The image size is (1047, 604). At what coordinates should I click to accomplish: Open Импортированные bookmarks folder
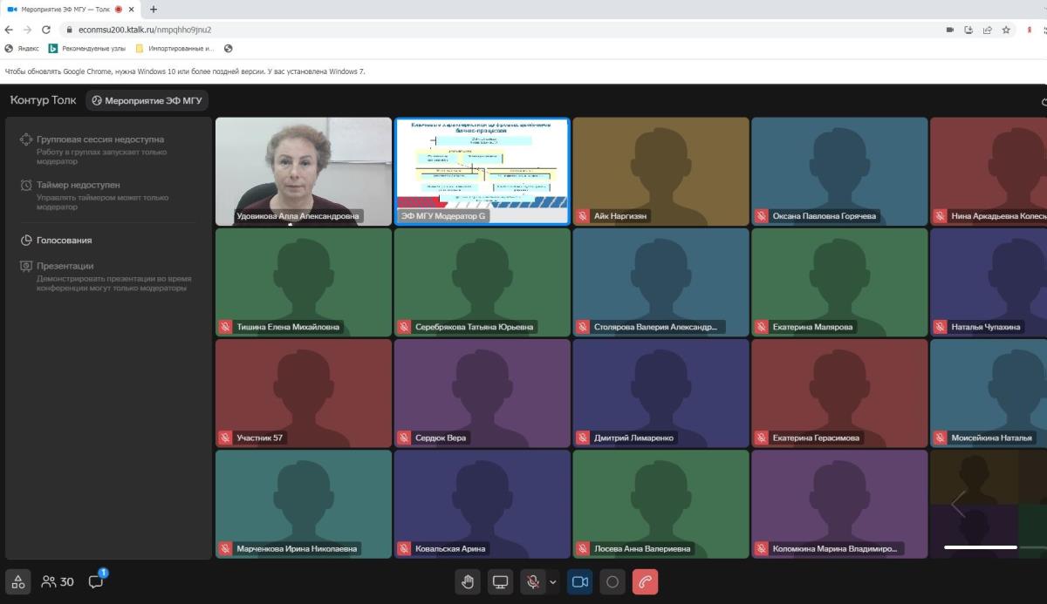coord(174,49)
